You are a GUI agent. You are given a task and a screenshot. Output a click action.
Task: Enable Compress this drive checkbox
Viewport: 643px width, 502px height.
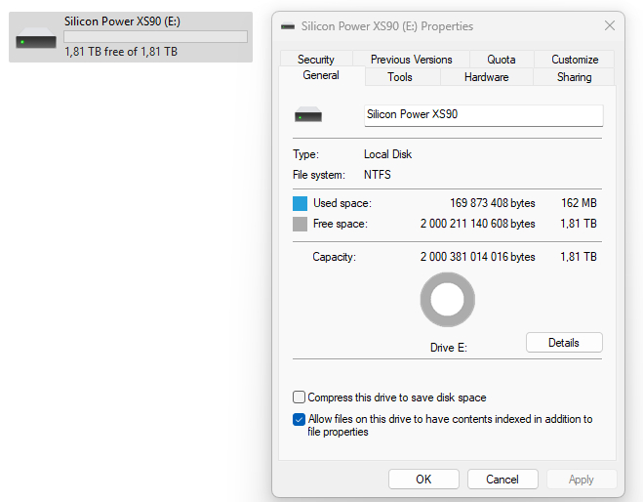click(x=300, y=397)
